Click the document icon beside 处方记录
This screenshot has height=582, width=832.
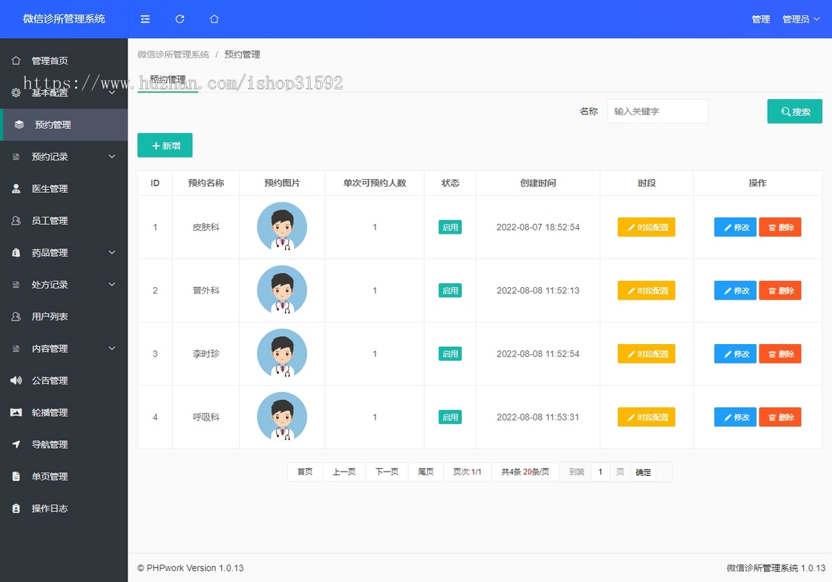[17, 284]
